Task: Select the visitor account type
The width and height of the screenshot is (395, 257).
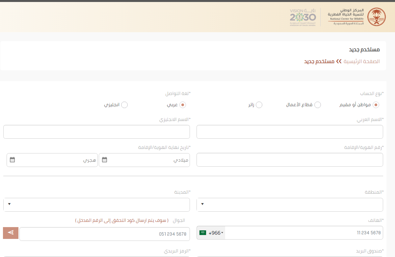Action: coord(259,105)
